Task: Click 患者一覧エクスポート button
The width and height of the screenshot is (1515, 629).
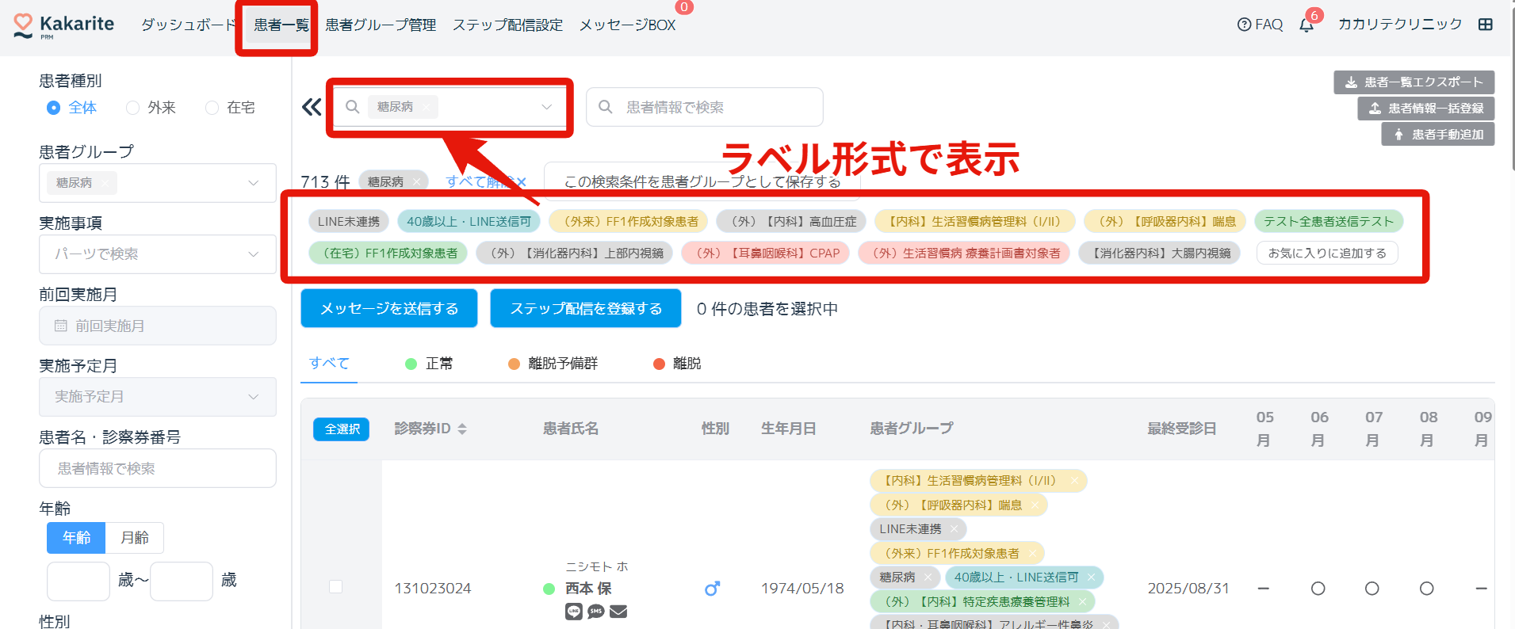Action: pyautogui.click(x=1414, y=82)
